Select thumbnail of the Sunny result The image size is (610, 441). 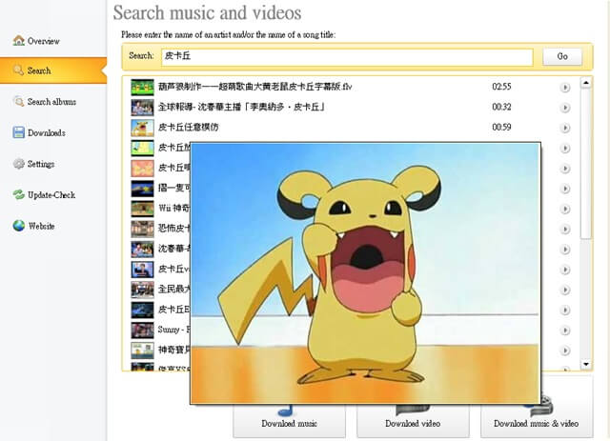coord(142,331)
